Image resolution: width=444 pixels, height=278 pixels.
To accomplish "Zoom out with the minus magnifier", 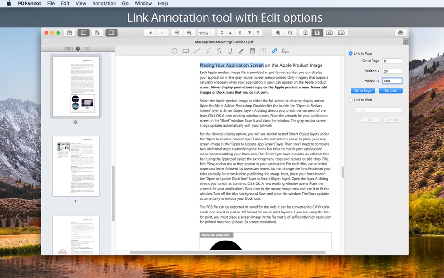I will click(x=177, y=33).
